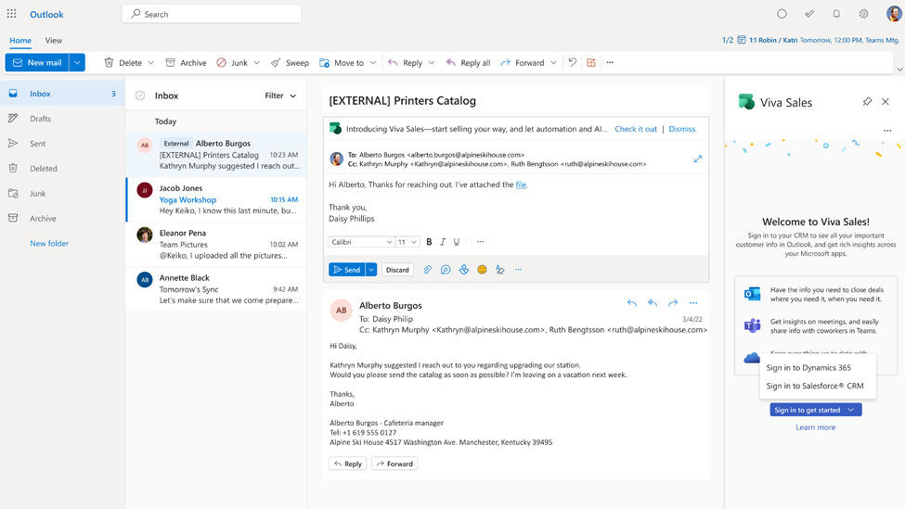This screenshot has width=905, height=509.
Task: Send the reply
Action: coord(347,270)
